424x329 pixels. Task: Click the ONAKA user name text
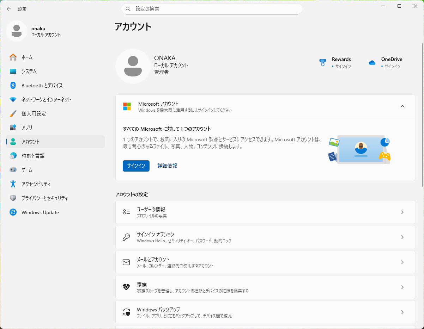pyautogui.click(x=165, y=58)
